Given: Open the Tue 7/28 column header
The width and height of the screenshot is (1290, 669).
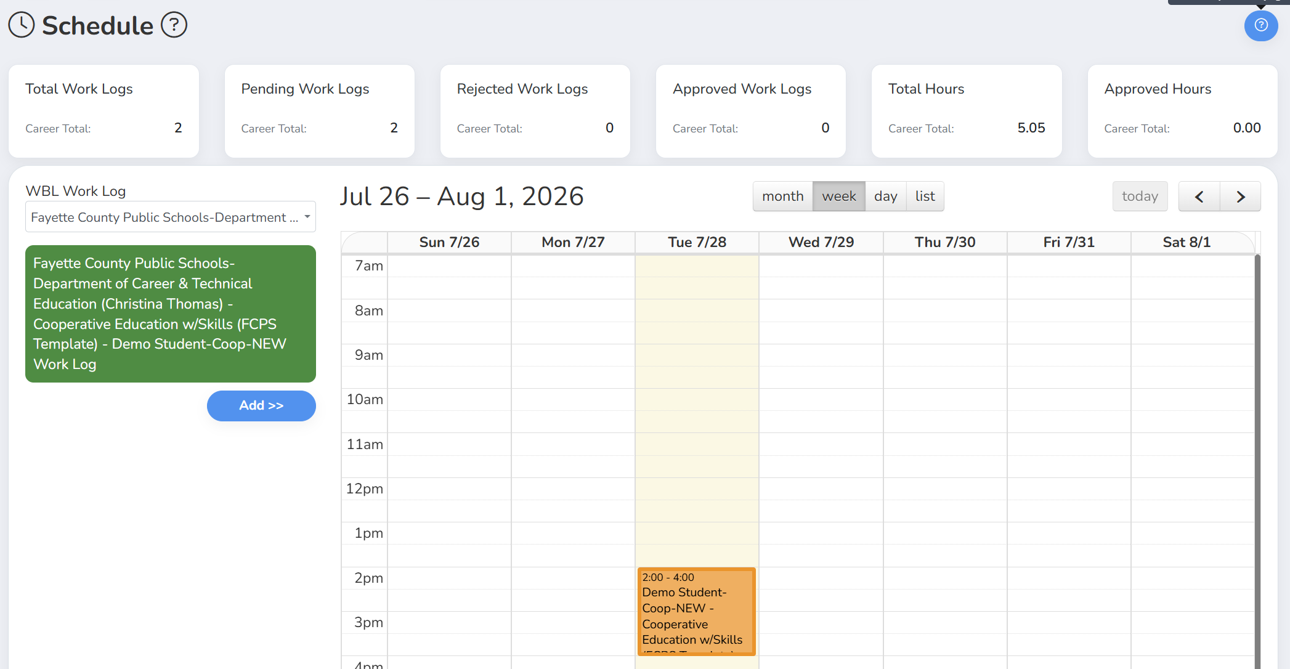Looking at the screenshot, I should [x=697, y=242].
